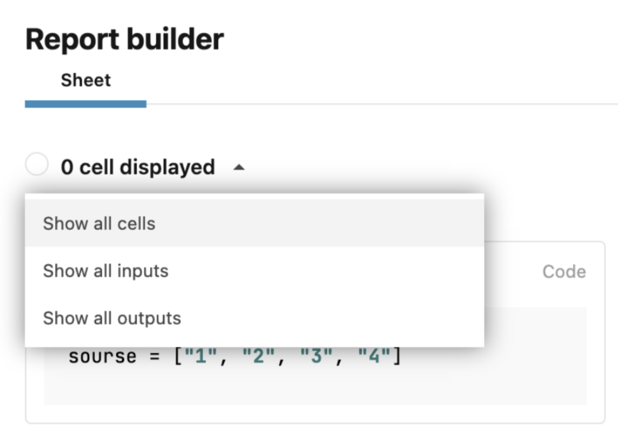Click the "4" string in the code
Image resolution: width=618 pixels, height=439 pixels.
374,357
